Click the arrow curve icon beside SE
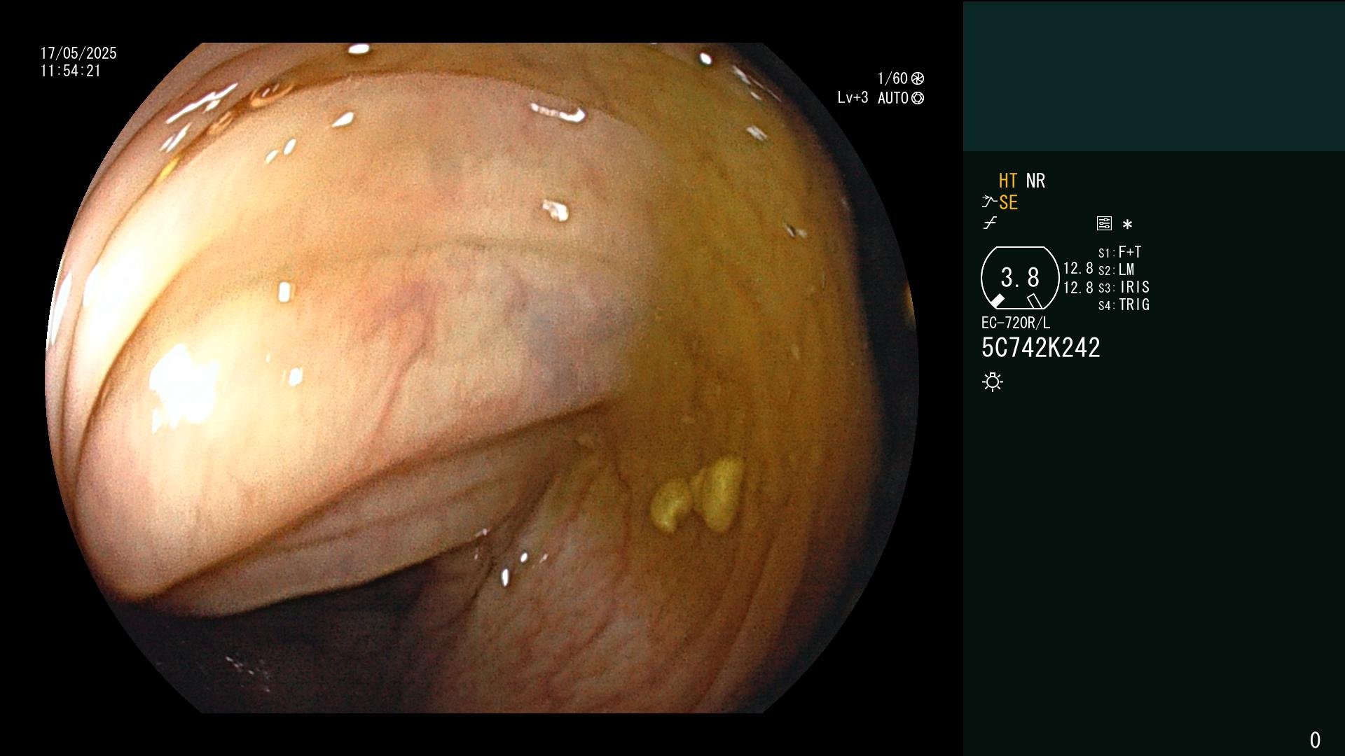1345x756 pixels. tap(989, 202)
